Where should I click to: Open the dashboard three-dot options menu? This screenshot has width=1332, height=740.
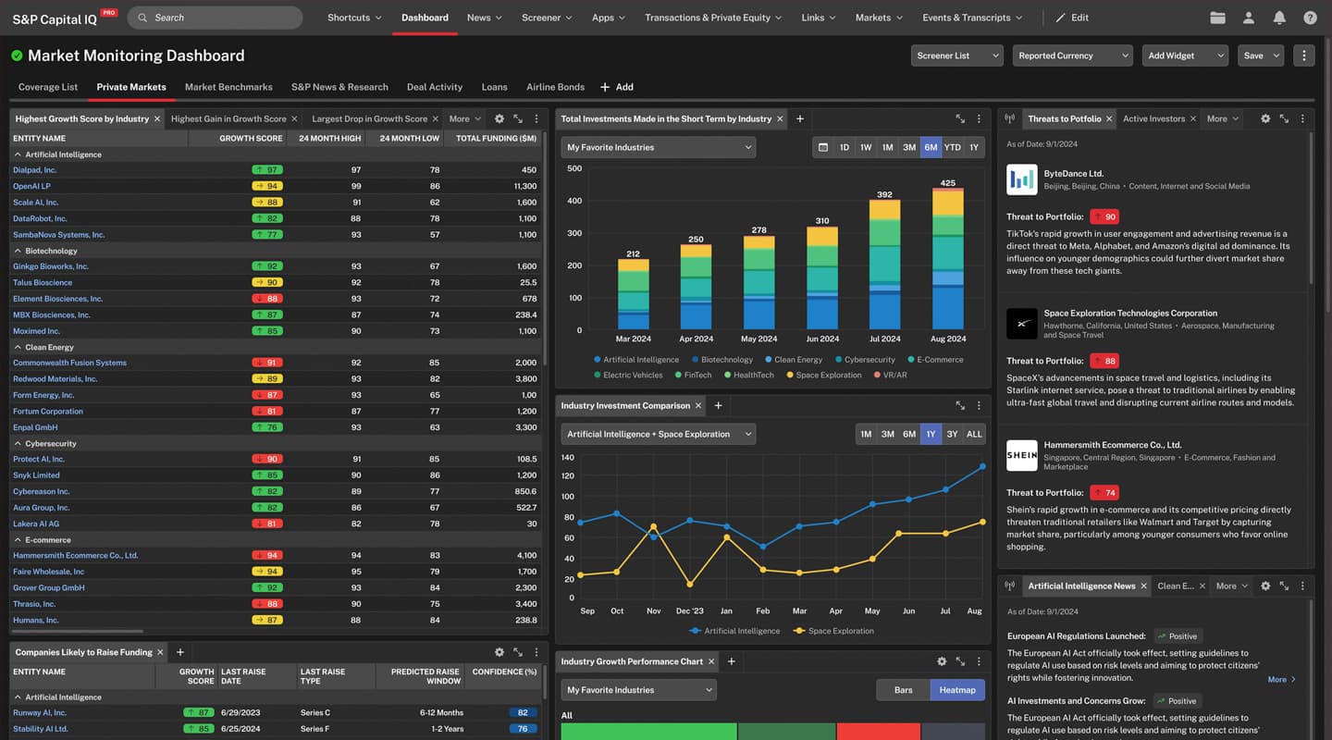1304,55
